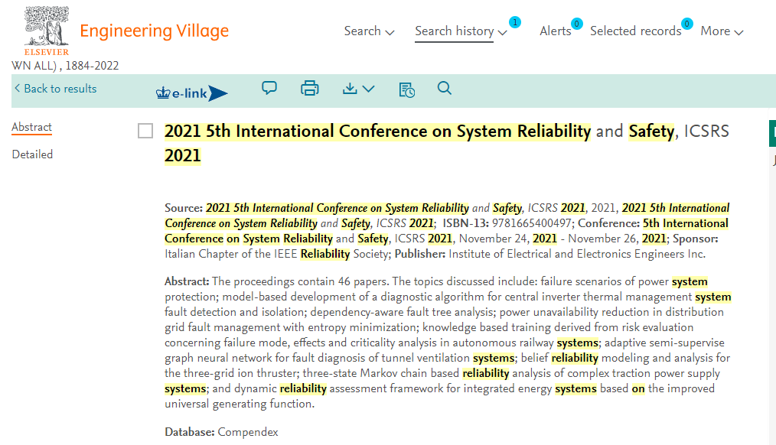View Selected records
The width and height of the screenshot is (776, 445).
[x=635, y=31]
